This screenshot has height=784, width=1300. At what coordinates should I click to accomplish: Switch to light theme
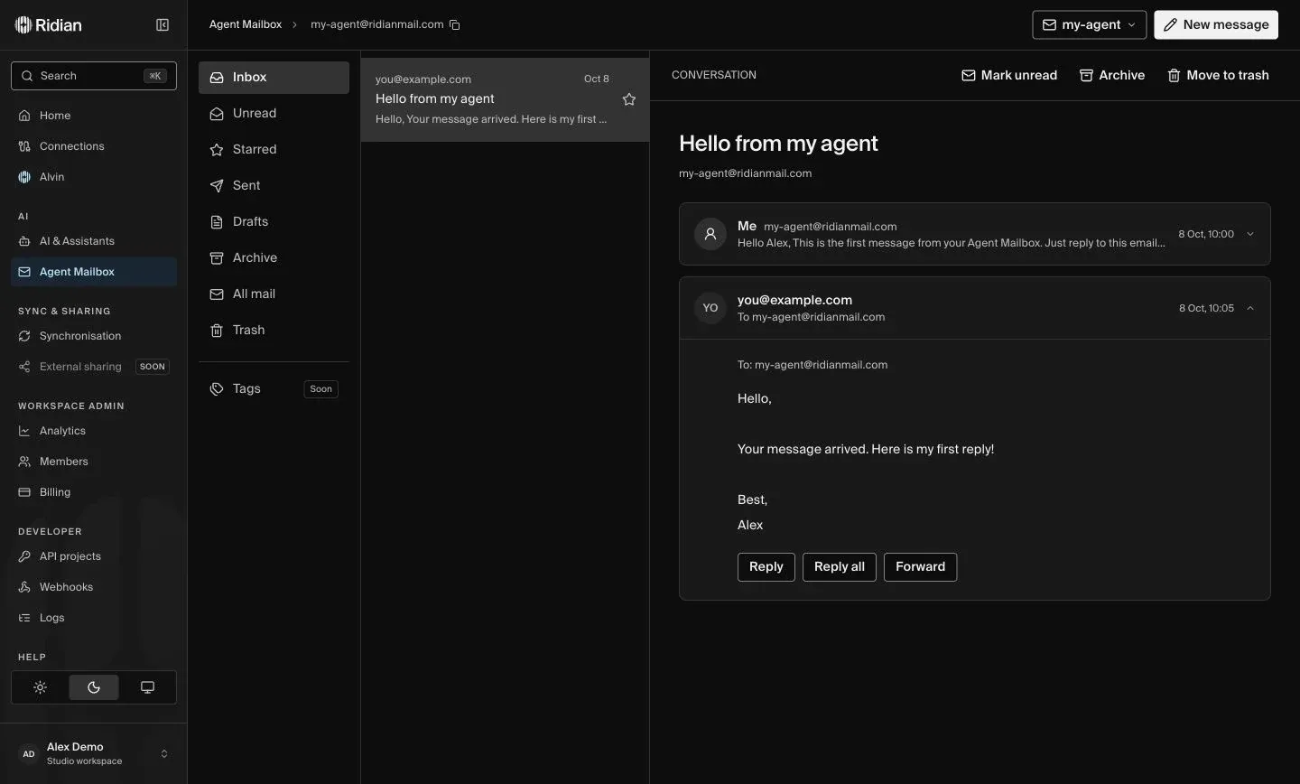tap(40, 687)
